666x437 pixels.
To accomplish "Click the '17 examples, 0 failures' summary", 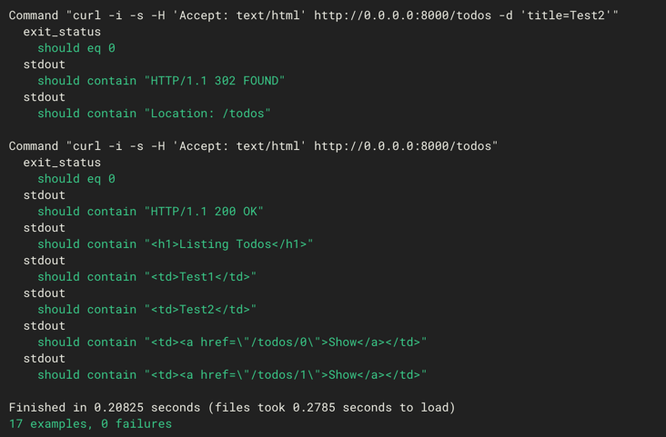I will click(90, 423).
